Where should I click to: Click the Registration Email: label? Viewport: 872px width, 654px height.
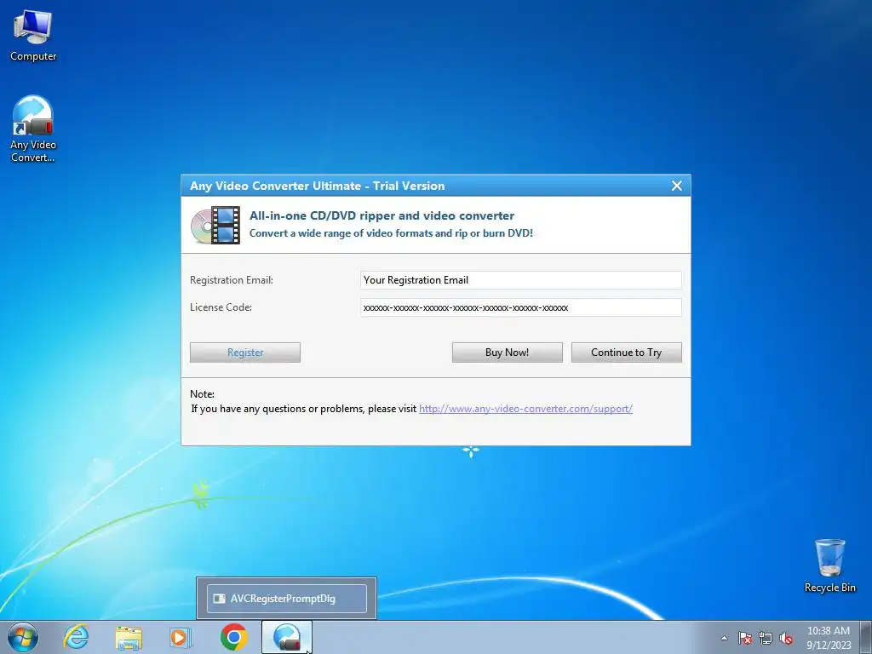point(232,280)
